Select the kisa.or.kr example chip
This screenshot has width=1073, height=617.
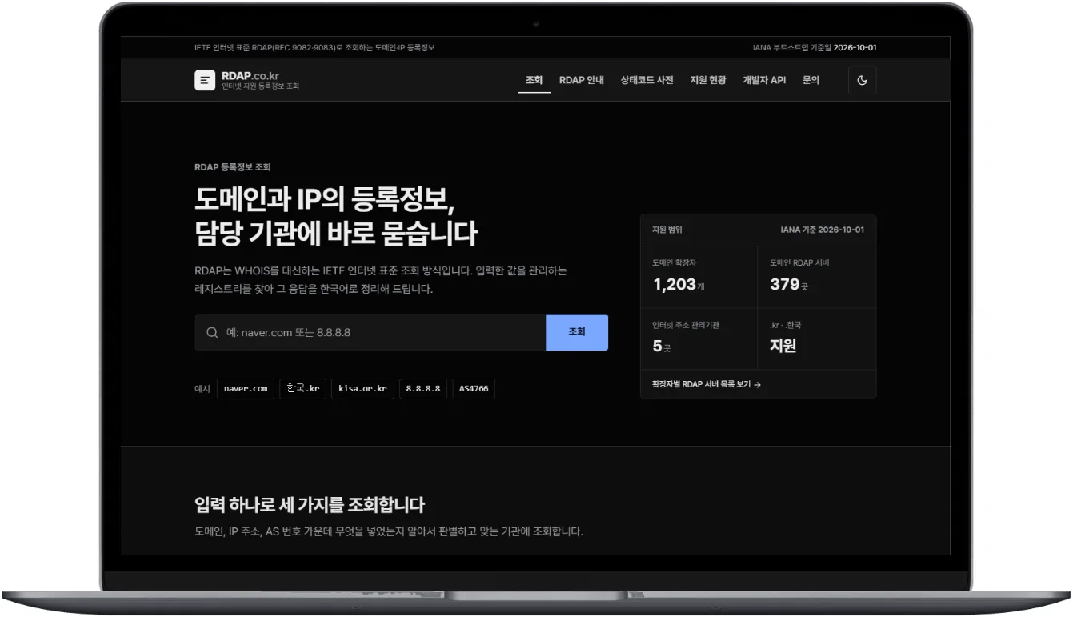(x=362, y=389)
